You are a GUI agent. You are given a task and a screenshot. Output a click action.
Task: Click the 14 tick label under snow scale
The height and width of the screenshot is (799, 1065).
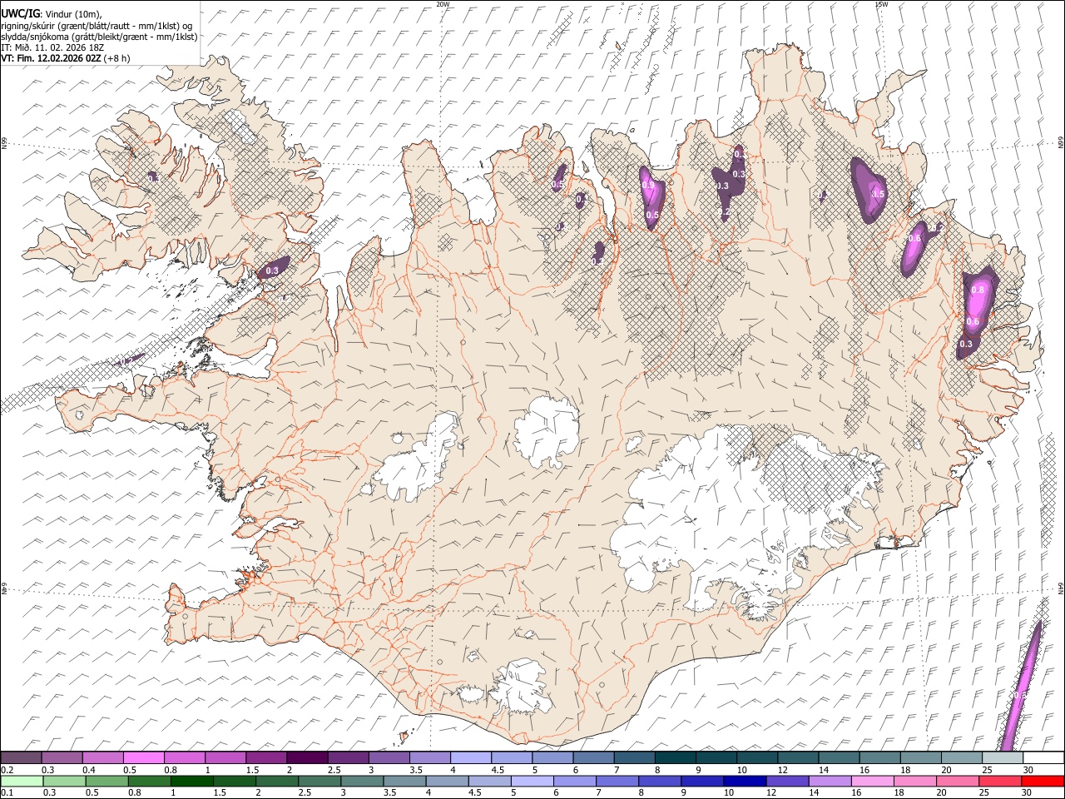[824, 770]
